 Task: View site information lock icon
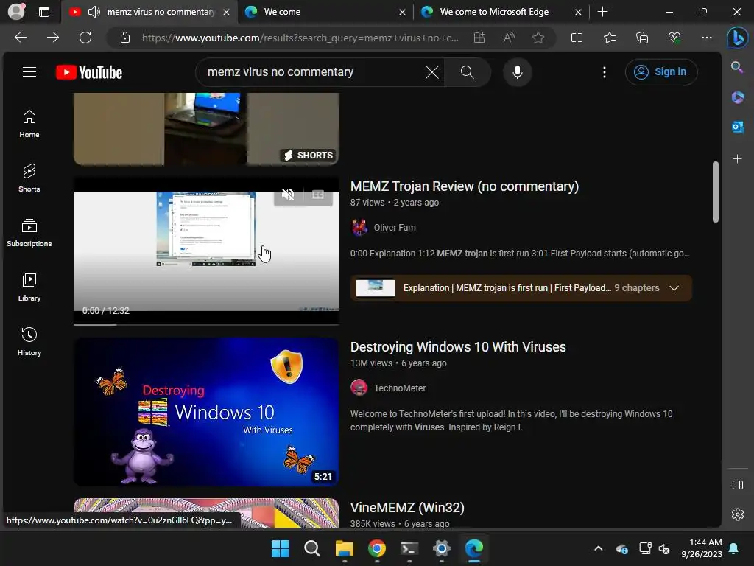tap(125, 38)
